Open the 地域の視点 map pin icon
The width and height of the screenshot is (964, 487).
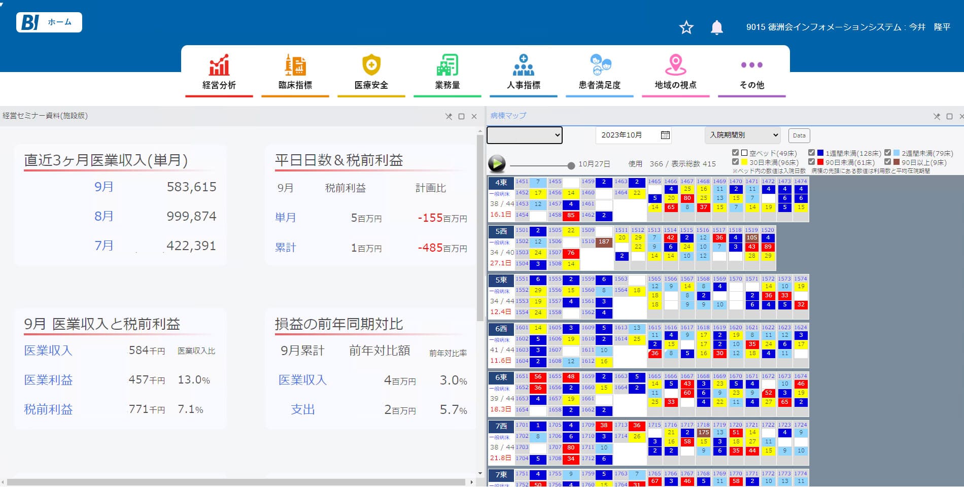(x=675, y=65)
